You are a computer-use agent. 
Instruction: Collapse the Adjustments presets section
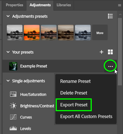[x=8, y=16]
